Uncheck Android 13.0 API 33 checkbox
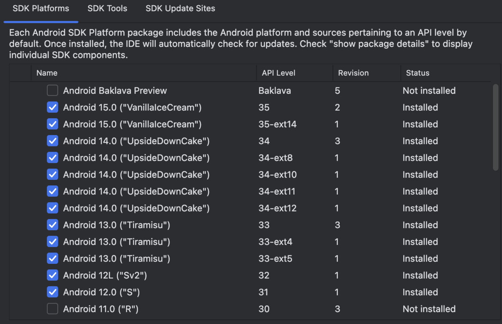The height and width of the screenshot is (324, 502). pos(52,225)
